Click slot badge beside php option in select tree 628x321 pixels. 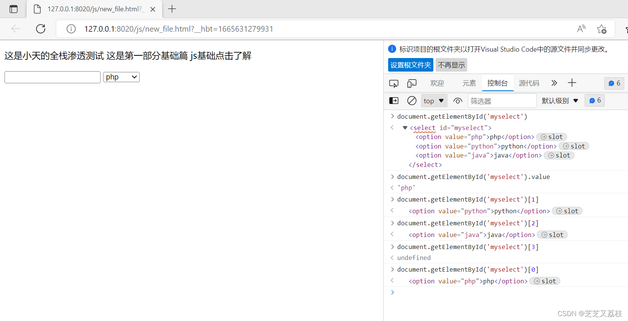[552, 137]
